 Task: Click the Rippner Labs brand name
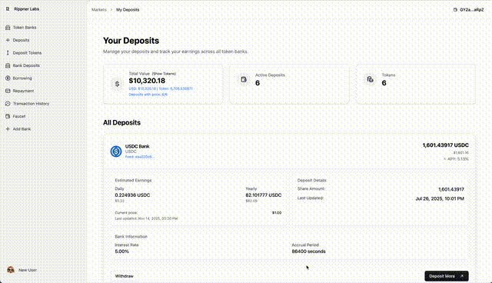point(27,9)
